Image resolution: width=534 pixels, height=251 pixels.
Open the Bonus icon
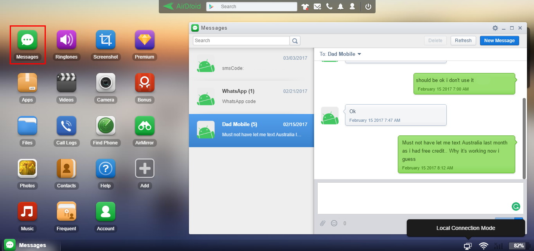tap(145, 83)
